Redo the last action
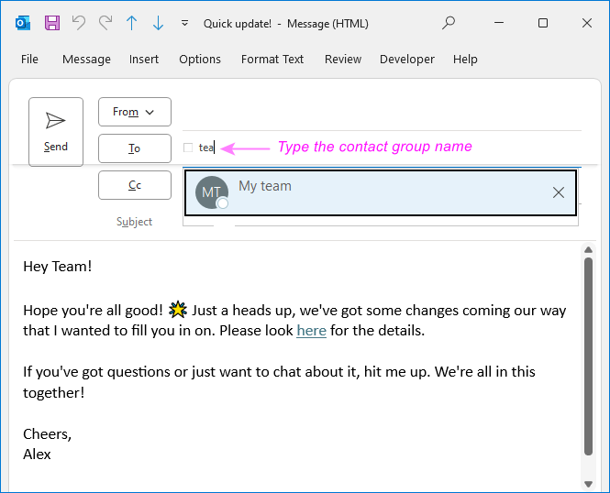 [x=105, y=23]
